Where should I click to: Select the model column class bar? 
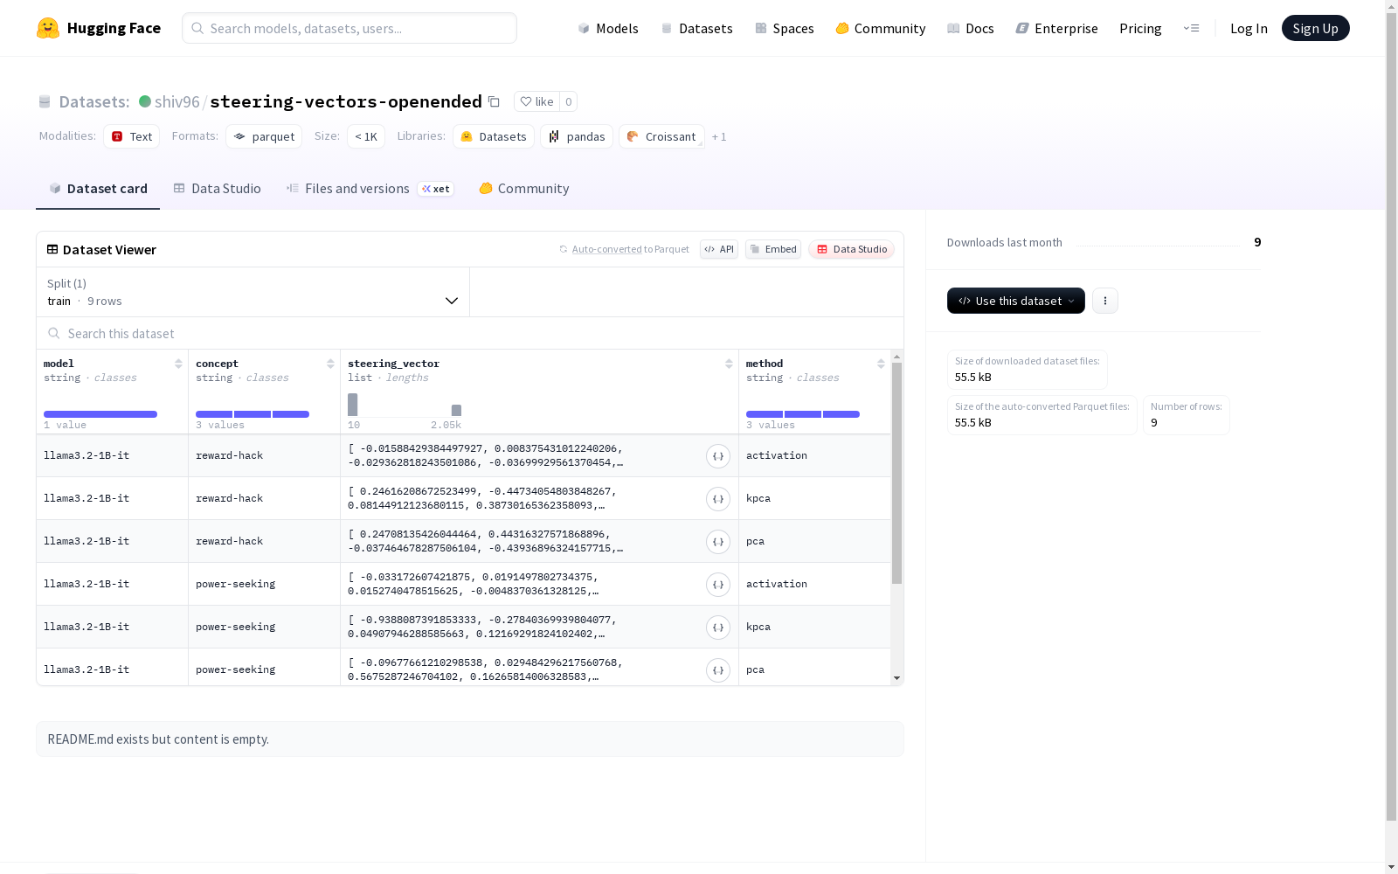(100, 414)
